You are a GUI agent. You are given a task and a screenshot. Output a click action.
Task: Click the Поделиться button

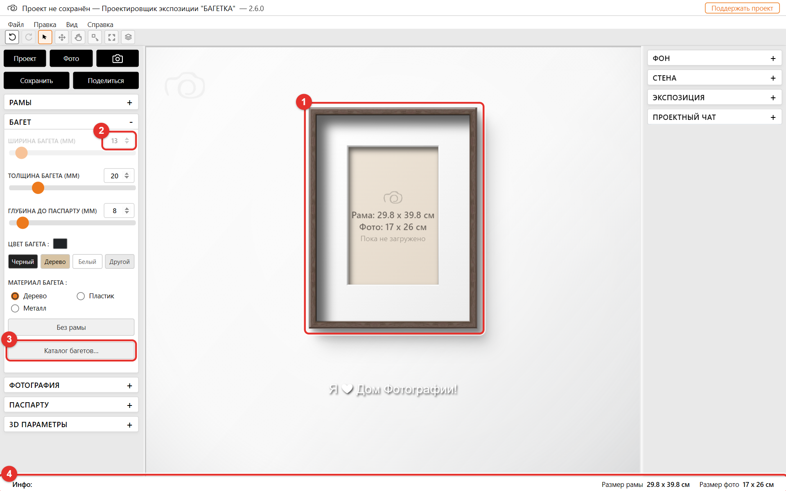click(x=106, y=81)
